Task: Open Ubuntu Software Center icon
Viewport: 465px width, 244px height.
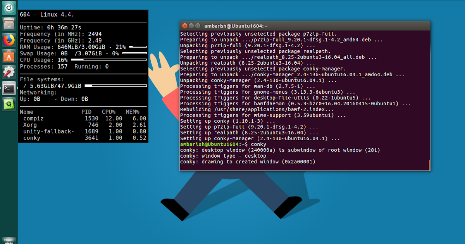Action: pyautogui.click(x=8, y=56)
